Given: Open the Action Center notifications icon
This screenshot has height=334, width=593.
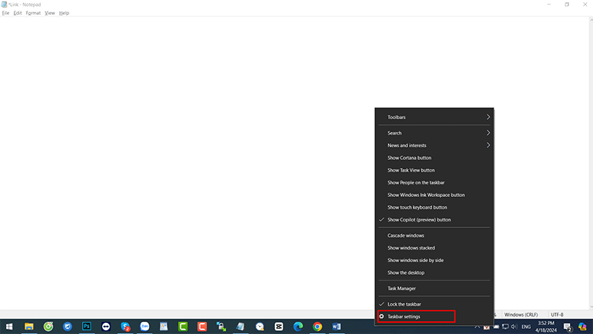Looking at the screenshot, I should [x=567, y=327].
